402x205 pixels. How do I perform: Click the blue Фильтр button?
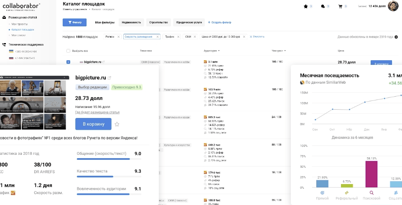(x=75, y=22)
